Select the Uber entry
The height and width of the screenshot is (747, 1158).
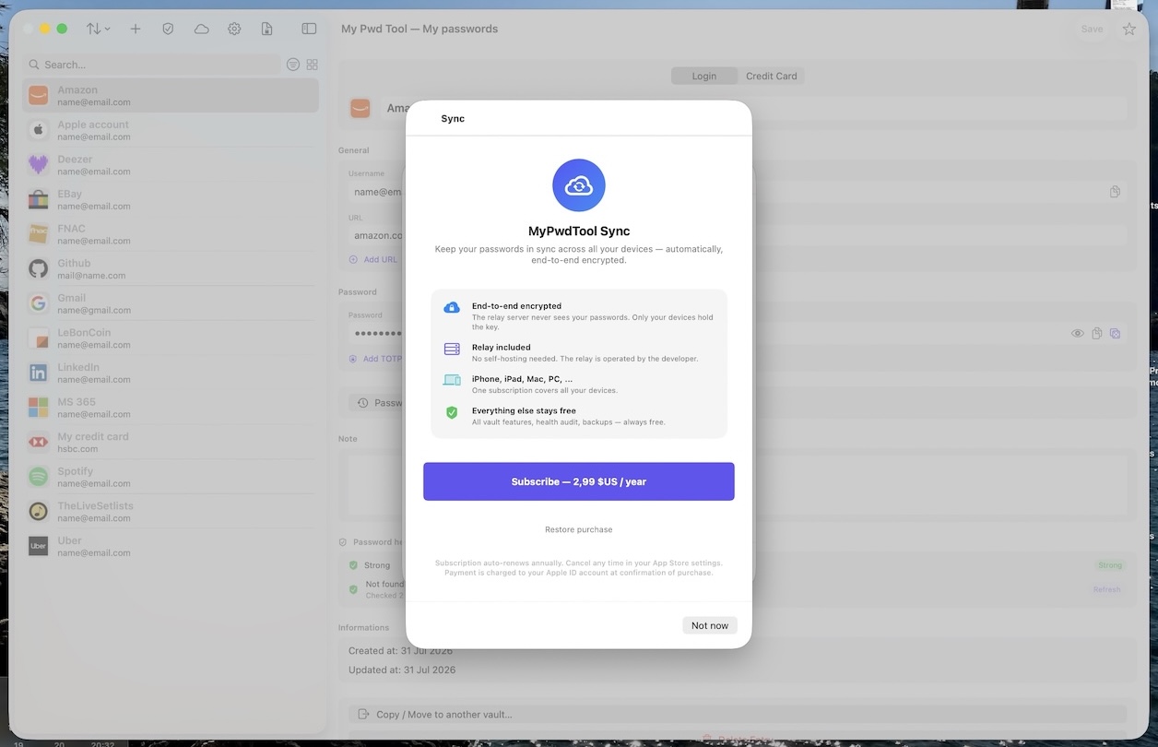point(171,546)
